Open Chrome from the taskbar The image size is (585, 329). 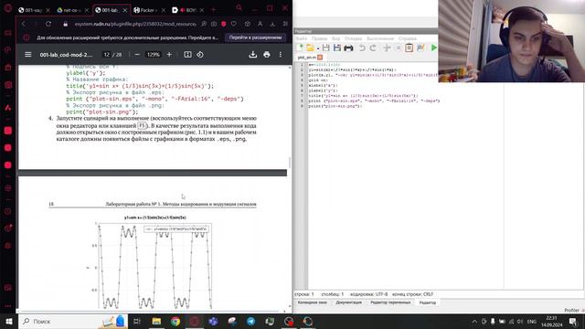175,321
